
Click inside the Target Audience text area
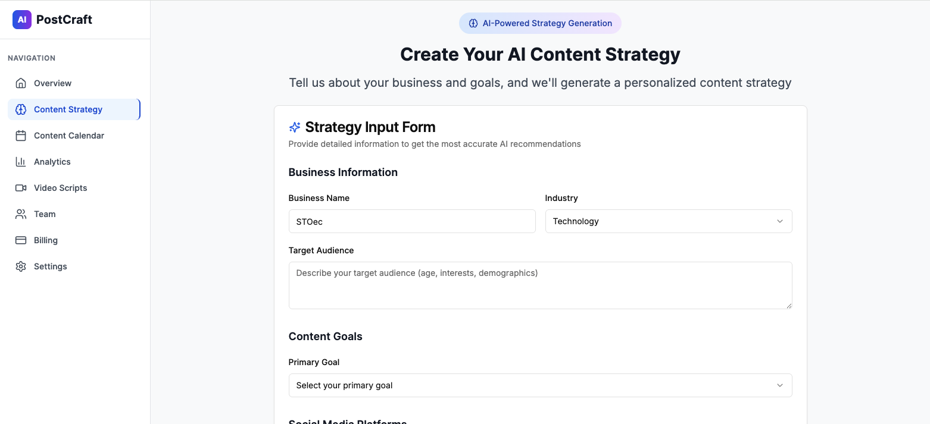click(x=541, y=285)
